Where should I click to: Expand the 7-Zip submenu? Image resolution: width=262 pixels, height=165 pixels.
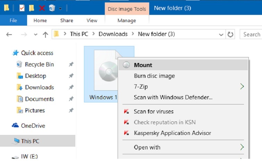pos(242,86)
